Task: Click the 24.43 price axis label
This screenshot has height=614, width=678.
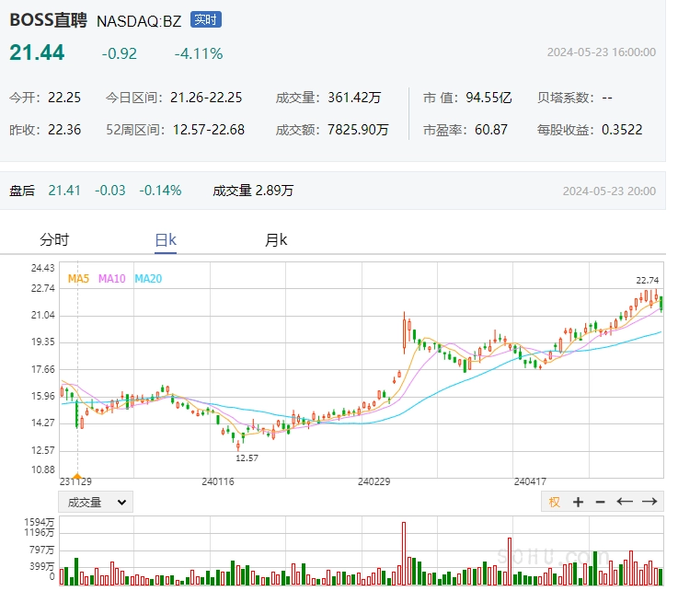Action: coord(43,268)
